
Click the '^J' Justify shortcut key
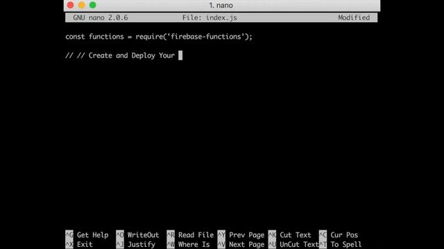coord(120,244)
